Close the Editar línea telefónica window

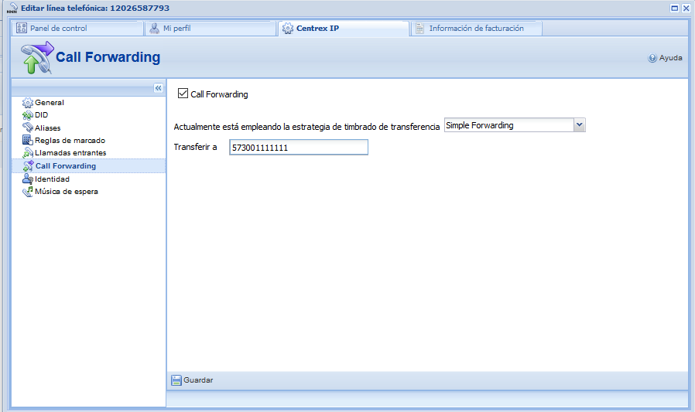pyautogui.click(x=686, y=8)
